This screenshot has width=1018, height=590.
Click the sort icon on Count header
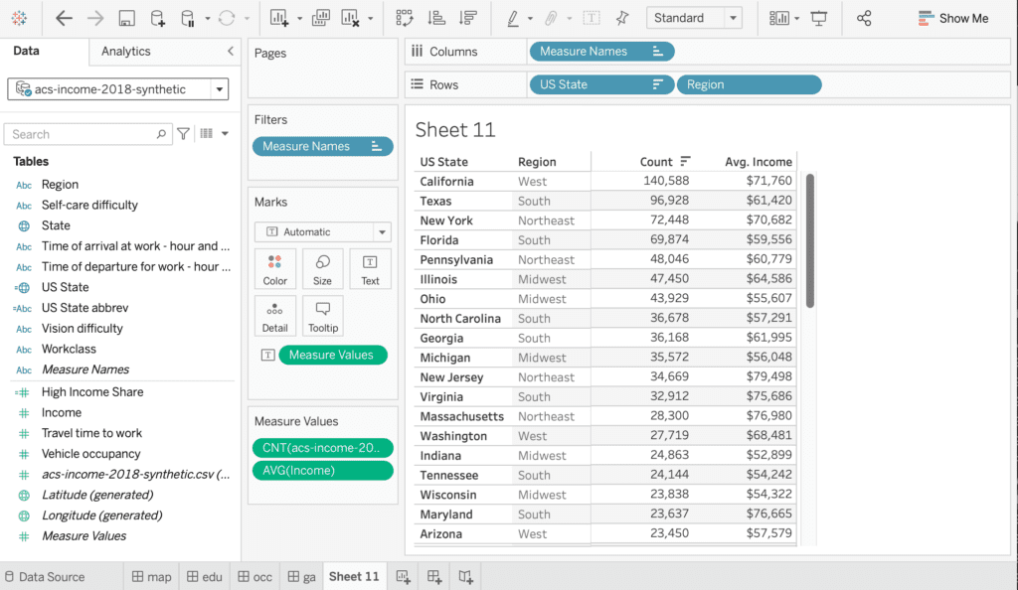685,161
